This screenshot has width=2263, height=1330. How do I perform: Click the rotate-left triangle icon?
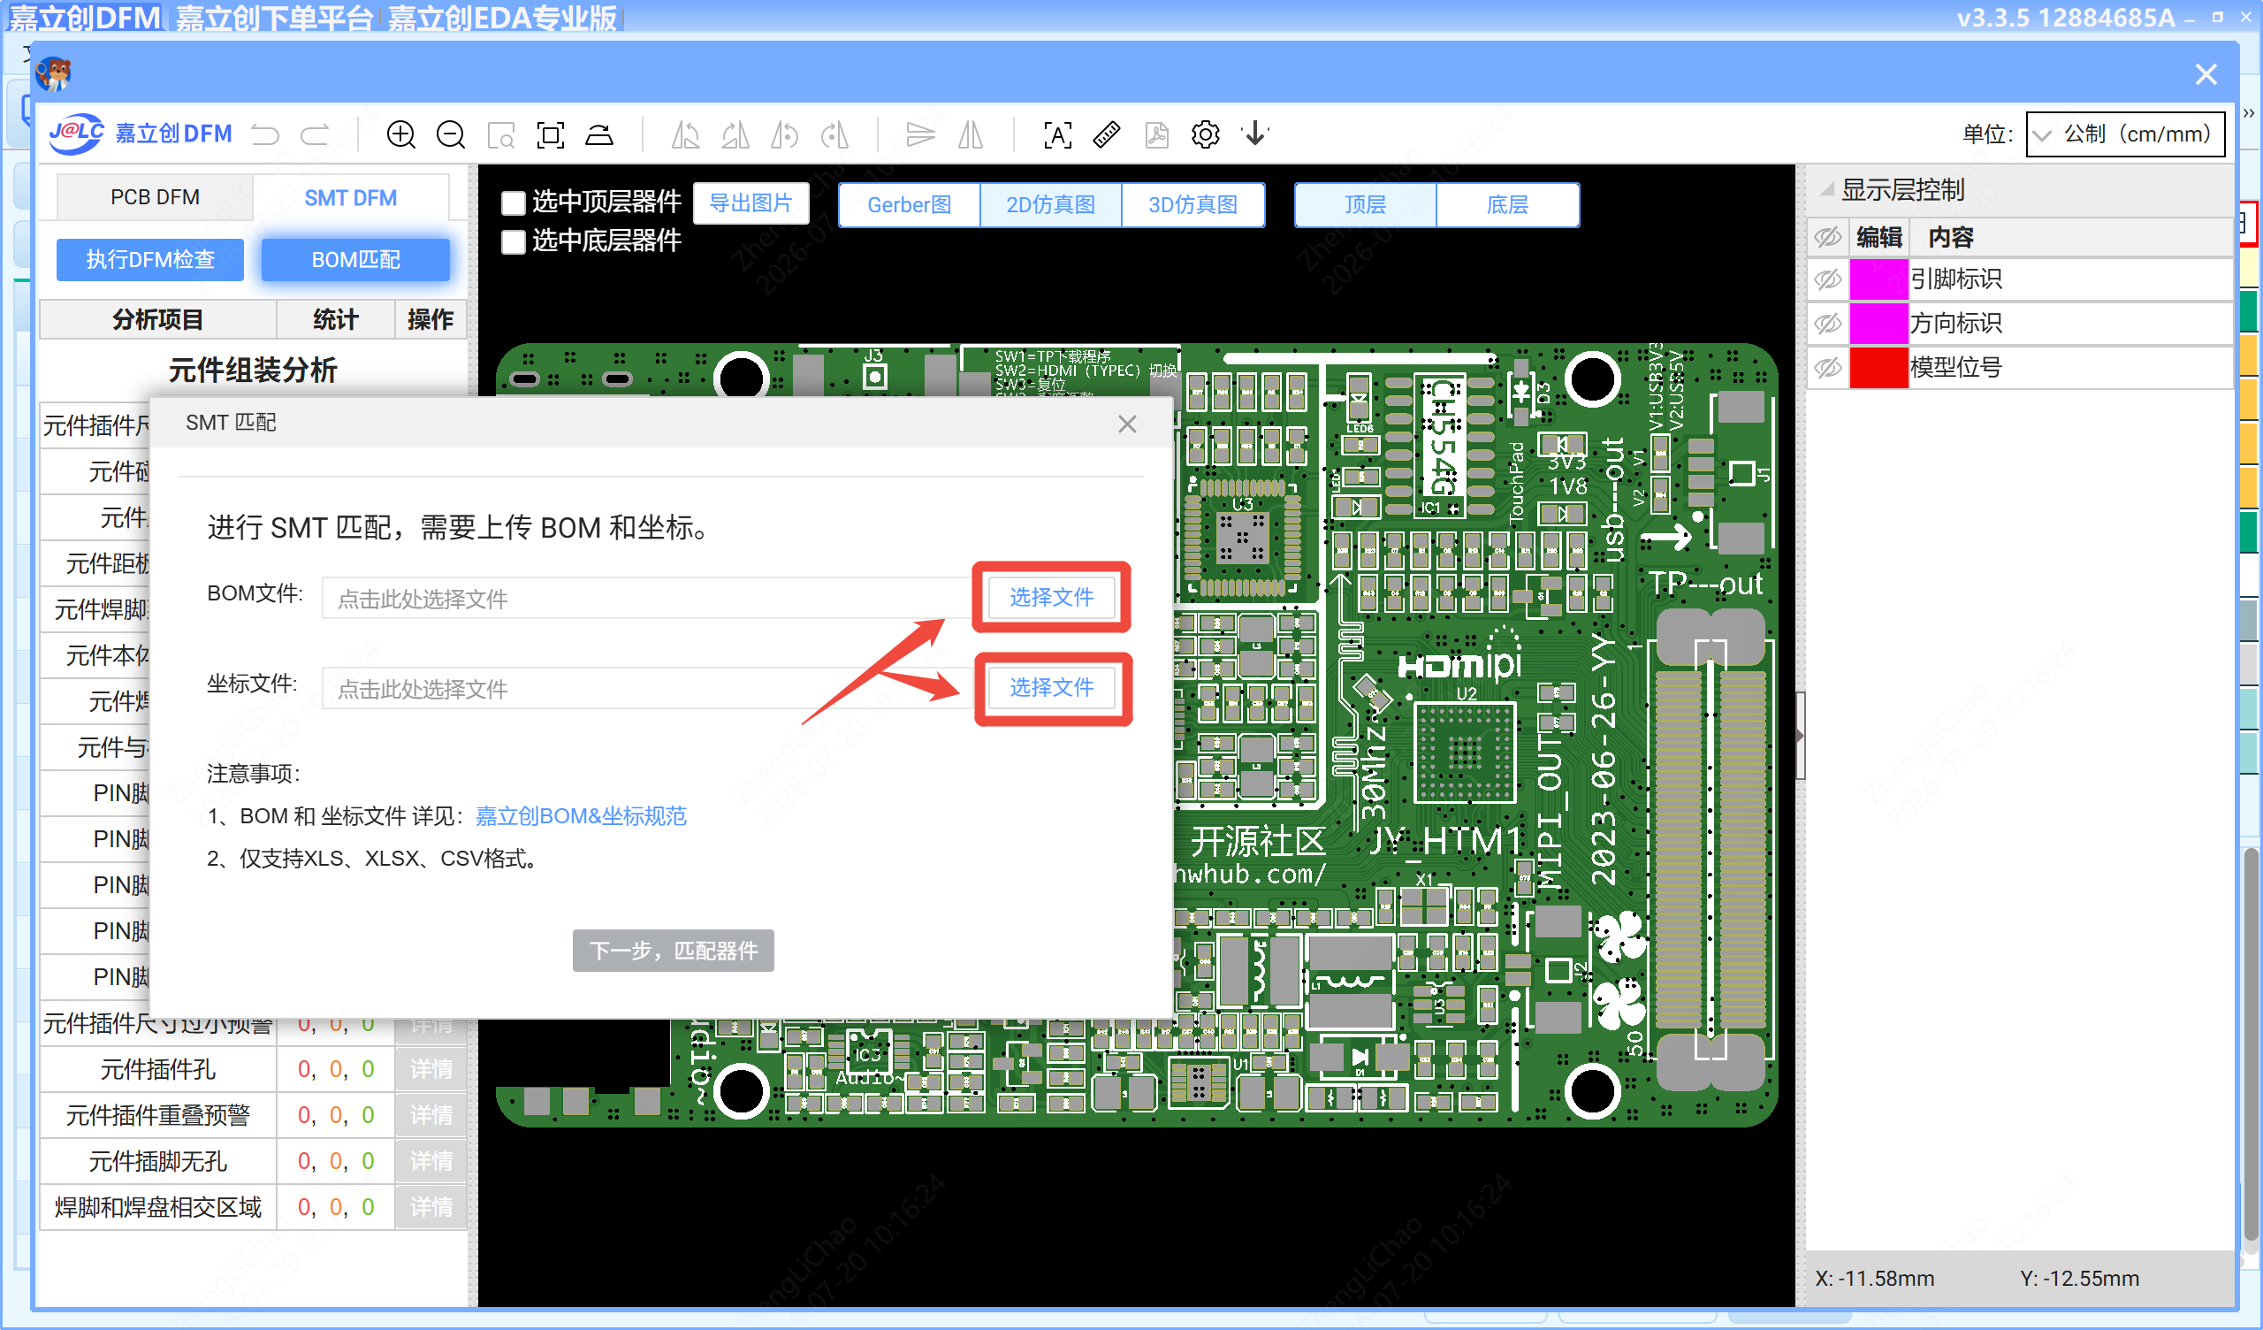(x=686, y=134)
